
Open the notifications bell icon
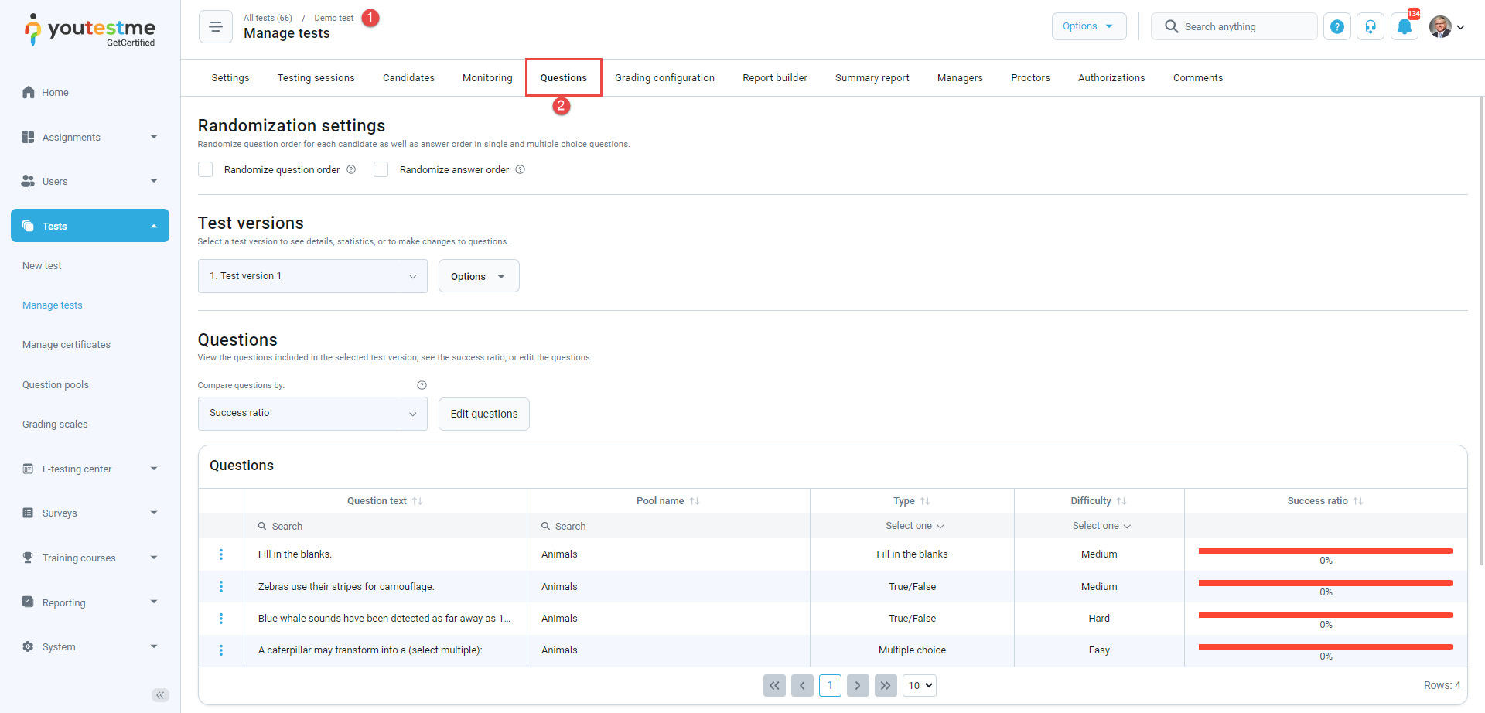click(1405, 27)
